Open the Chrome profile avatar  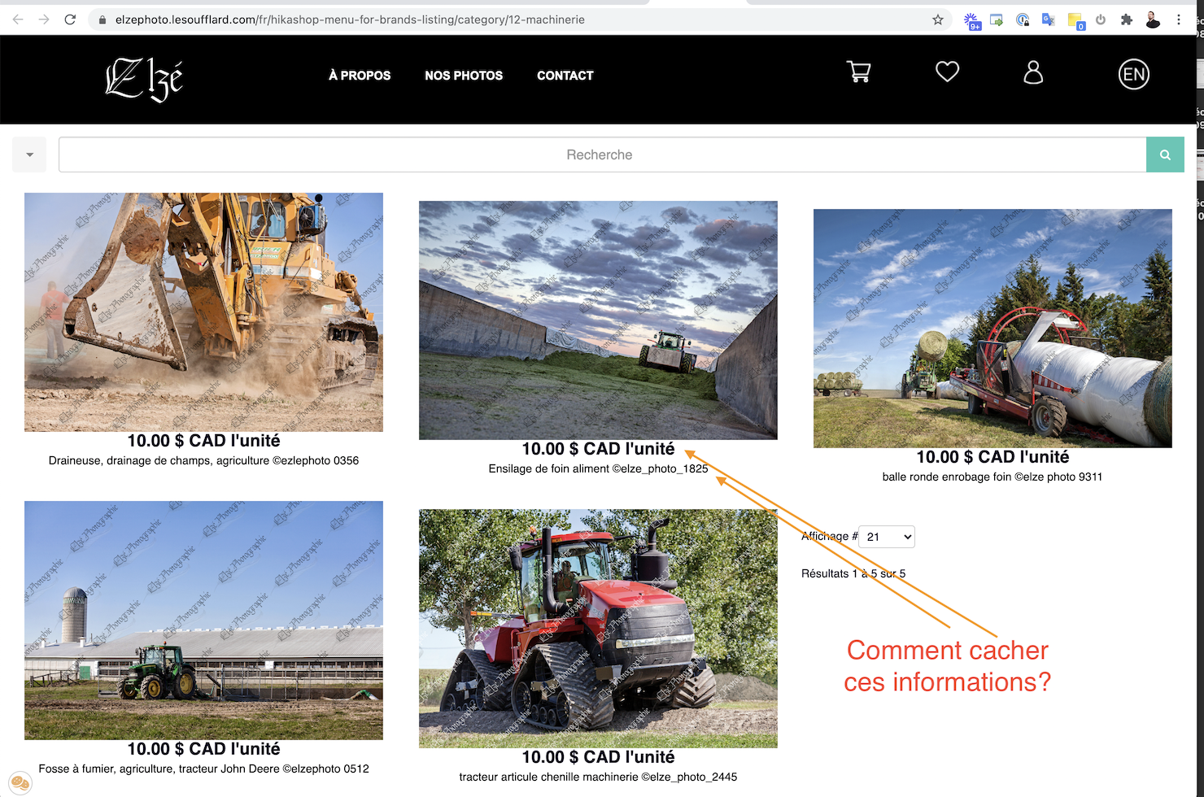[x=1153, y=20]
